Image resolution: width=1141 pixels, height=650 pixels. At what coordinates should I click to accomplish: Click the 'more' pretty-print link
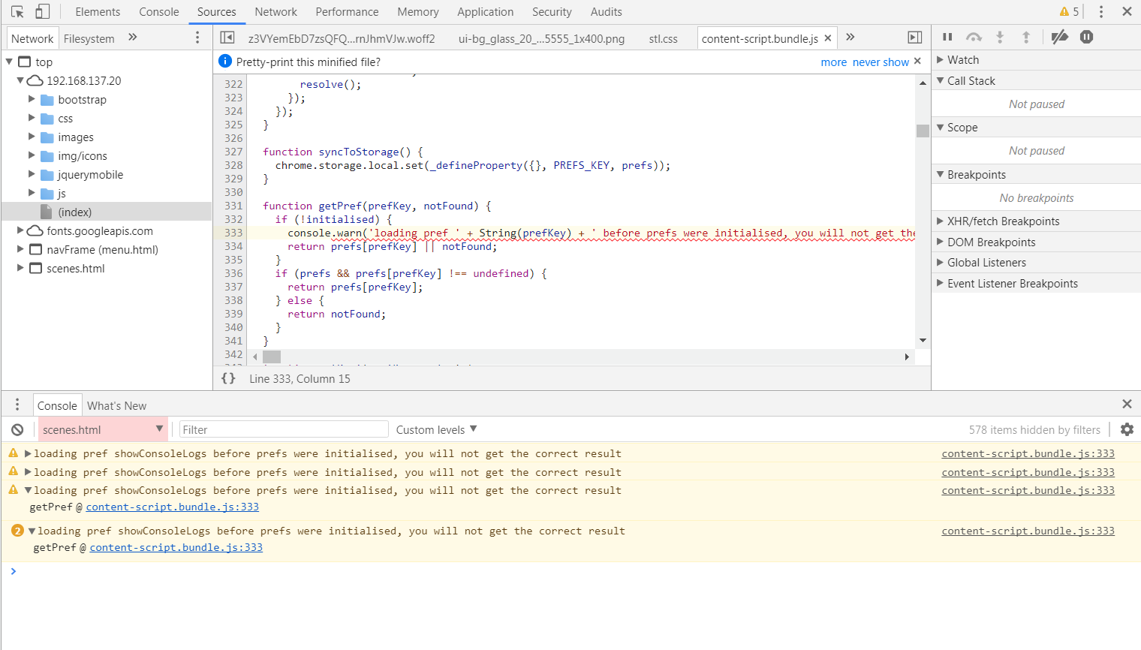(833, 62)
